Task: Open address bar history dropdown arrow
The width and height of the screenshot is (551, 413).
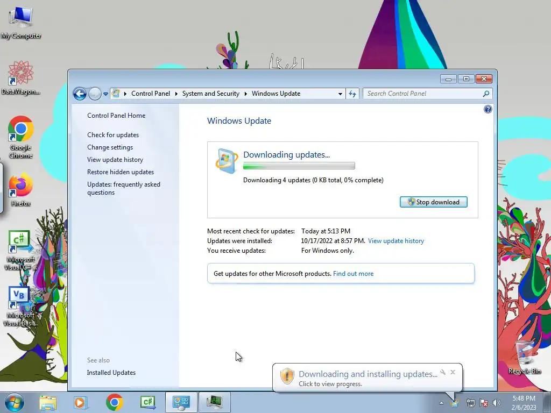Action: pos(340,94)
